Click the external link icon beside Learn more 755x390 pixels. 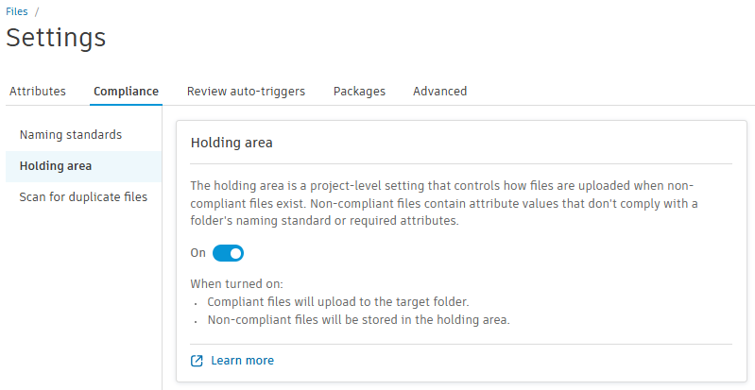(197, 361)
